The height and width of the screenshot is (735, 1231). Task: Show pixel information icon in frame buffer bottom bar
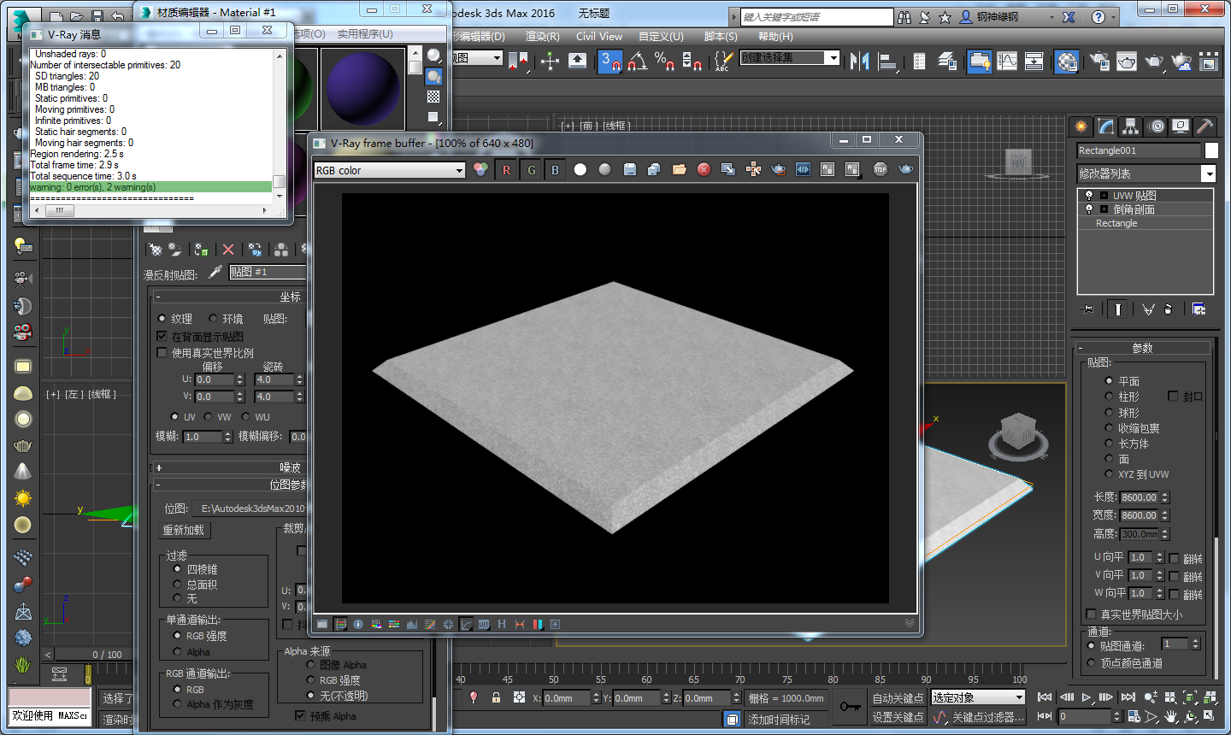358,624
